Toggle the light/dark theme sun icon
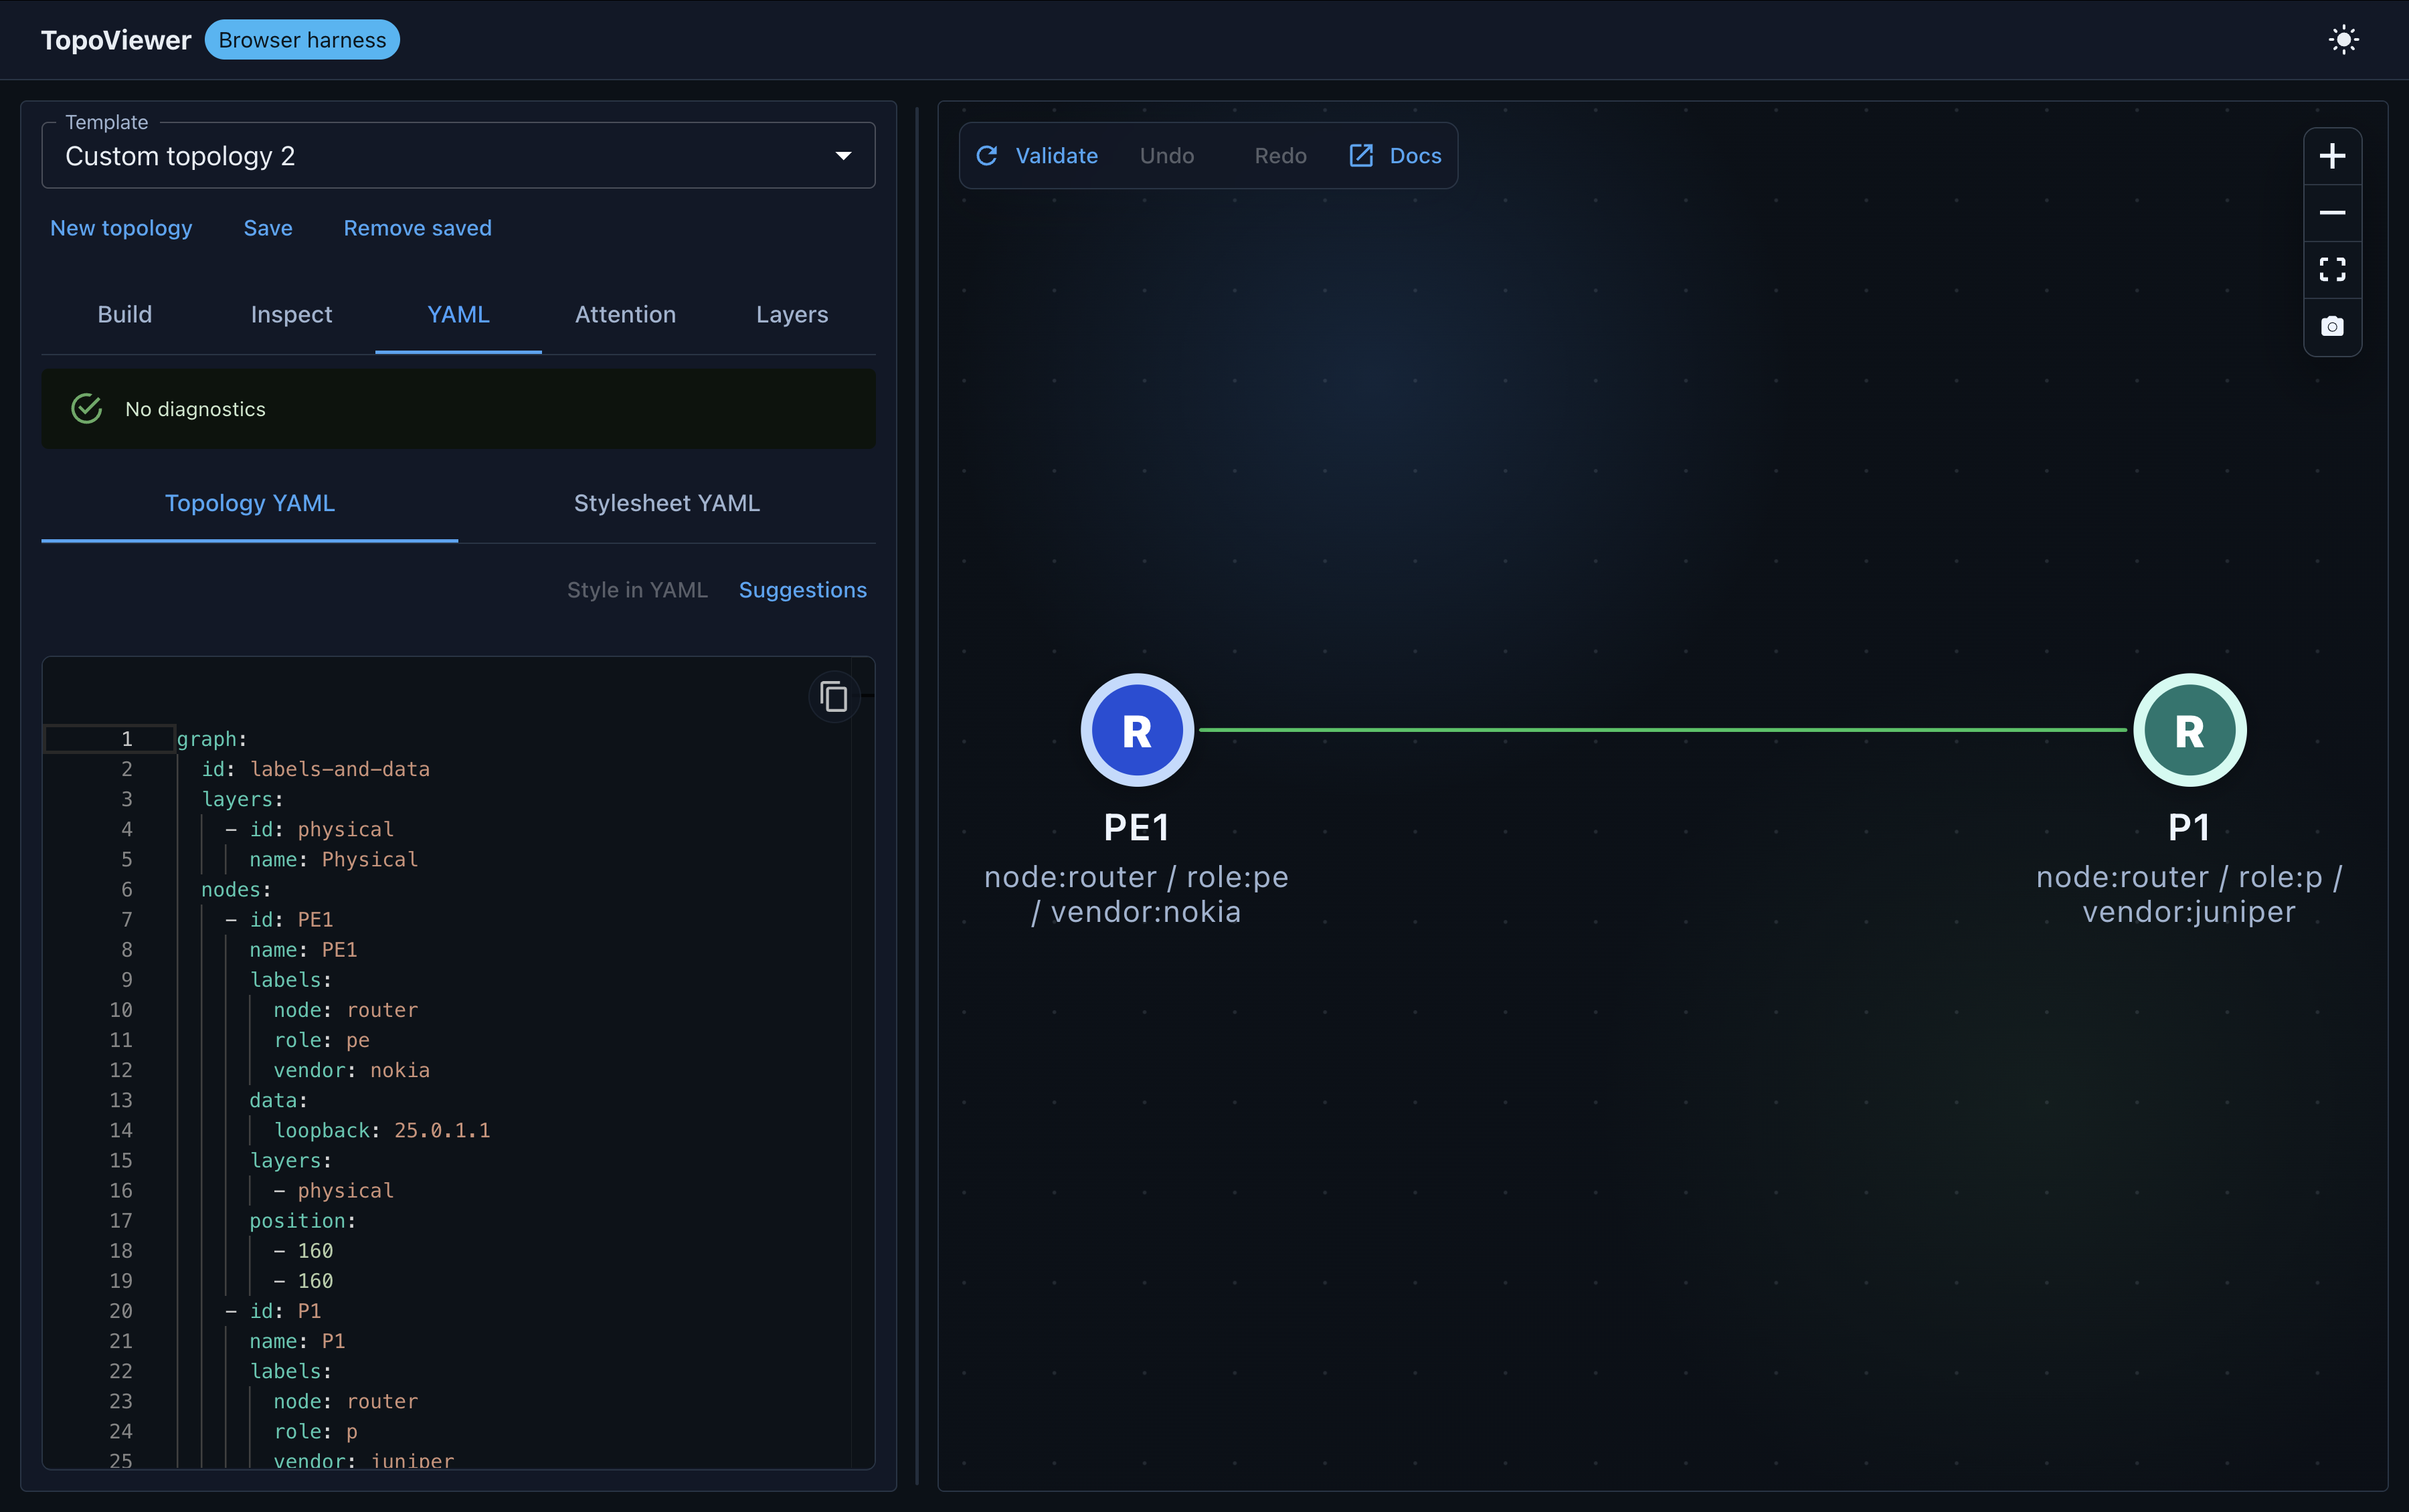Viewport: 2409px width, 1512px height. click(2343, 40)
